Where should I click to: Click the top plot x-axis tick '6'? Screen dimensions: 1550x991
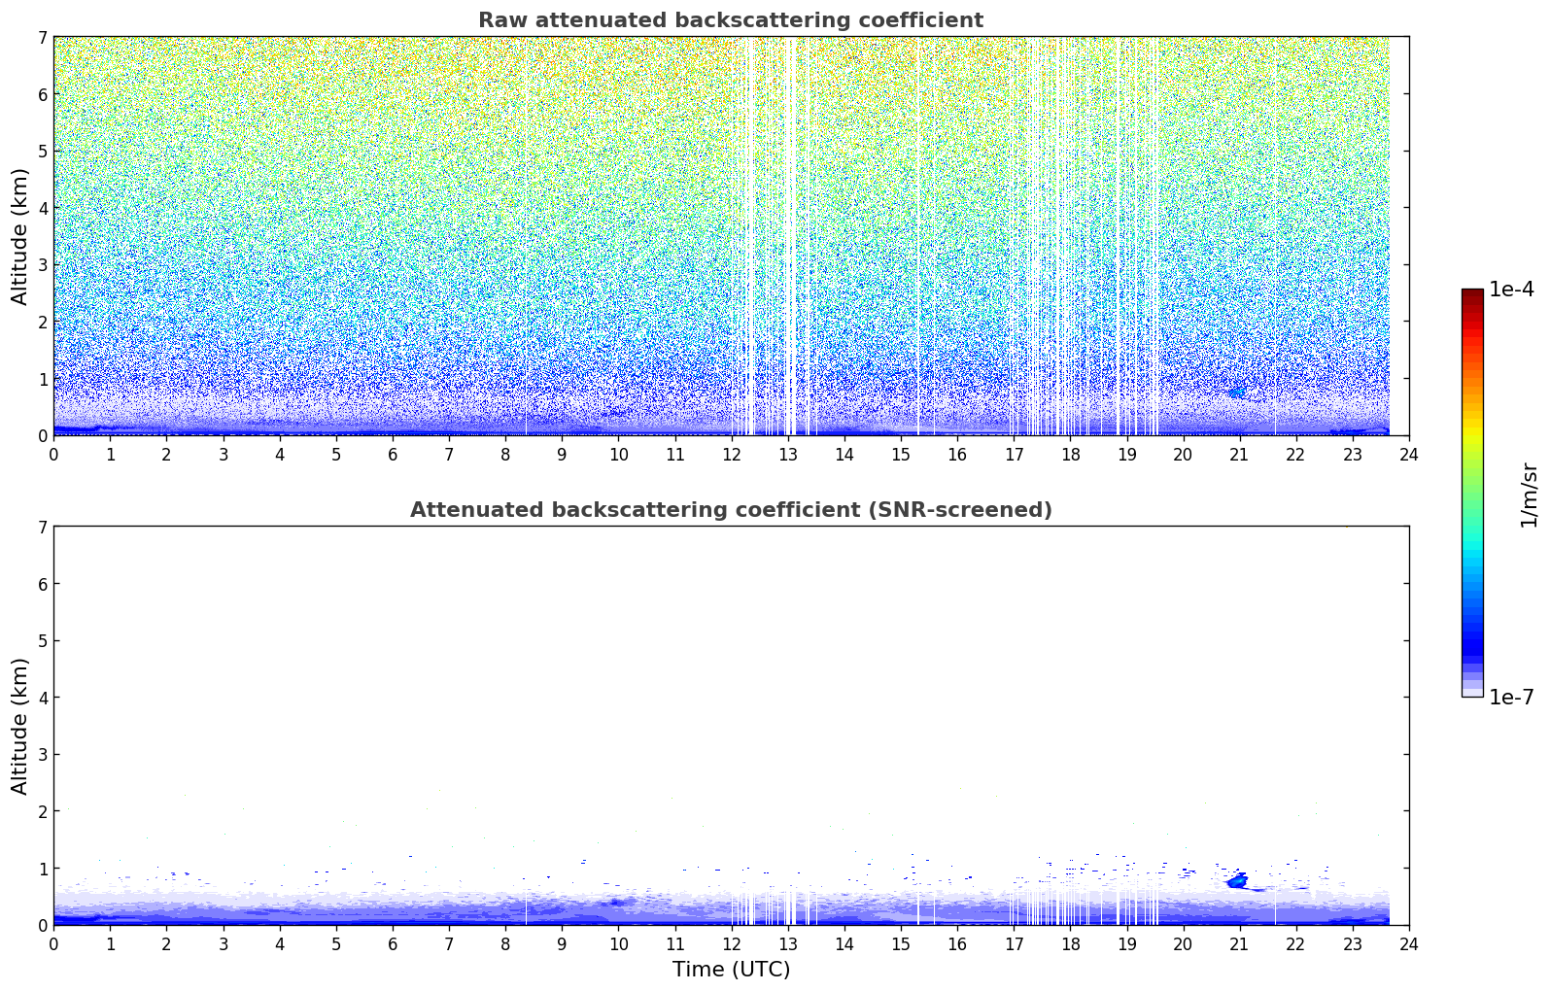pyautogui.click(x=393, y=454)
